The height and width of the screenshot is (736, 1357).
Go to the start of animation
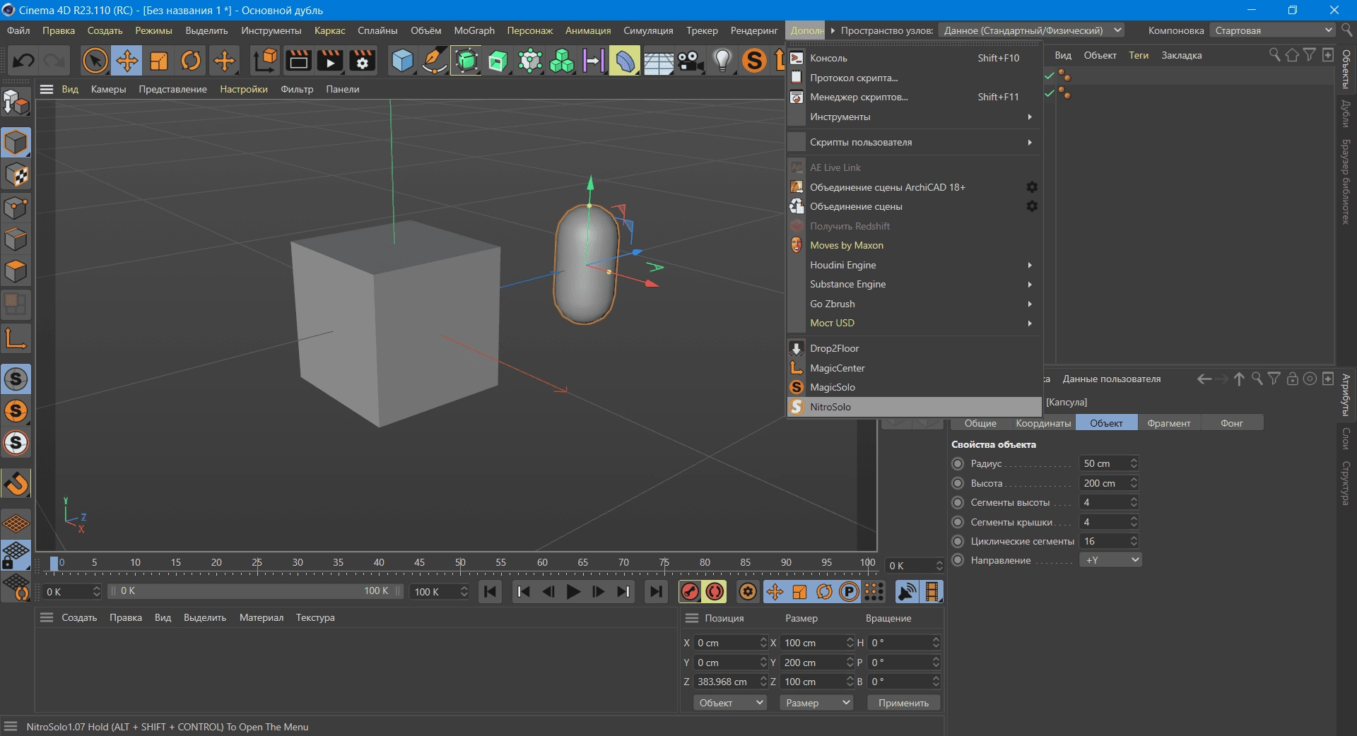pyautogui.click(x=490, y=592)
